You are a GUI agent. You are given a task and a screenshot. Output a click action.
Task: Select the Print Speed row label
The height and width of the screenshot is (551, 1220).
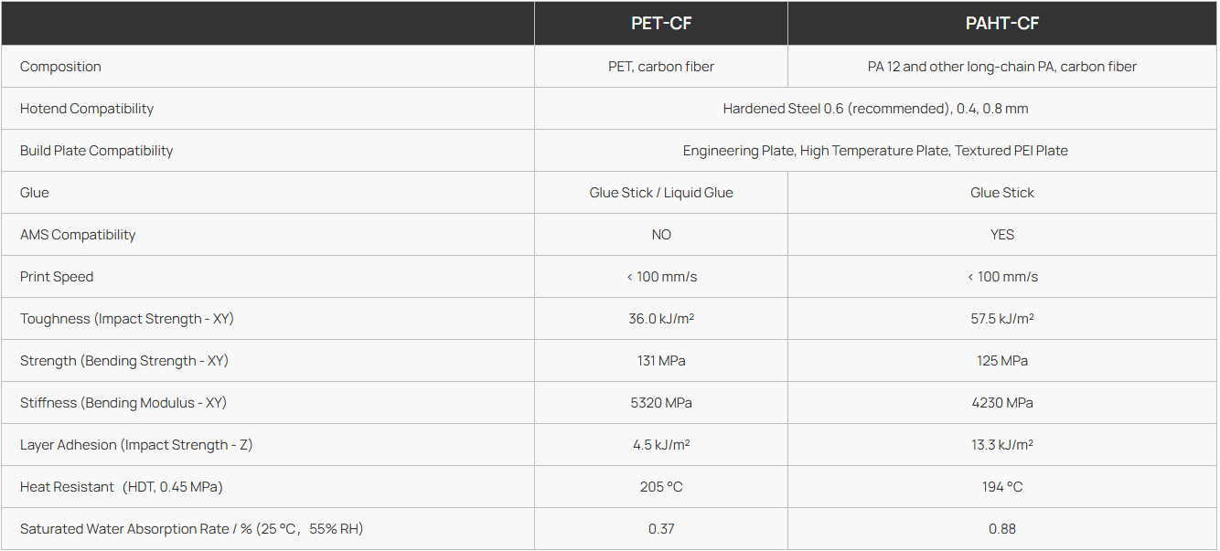pyautogui.click(x=57, y=277)
